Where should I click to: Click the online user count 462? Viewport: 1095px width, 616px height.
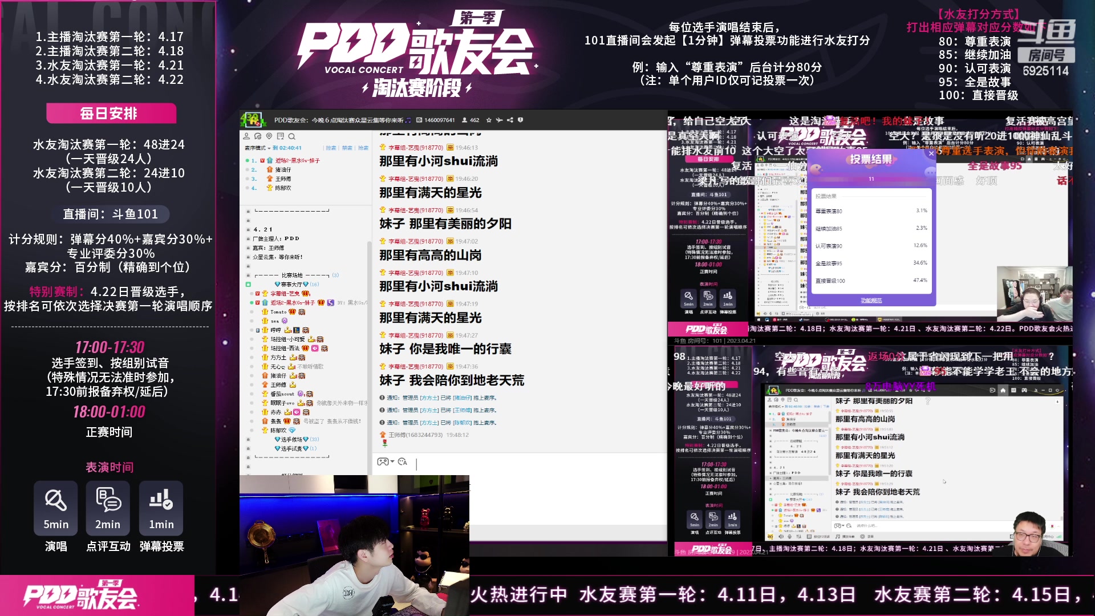click(x=471, y=120)
